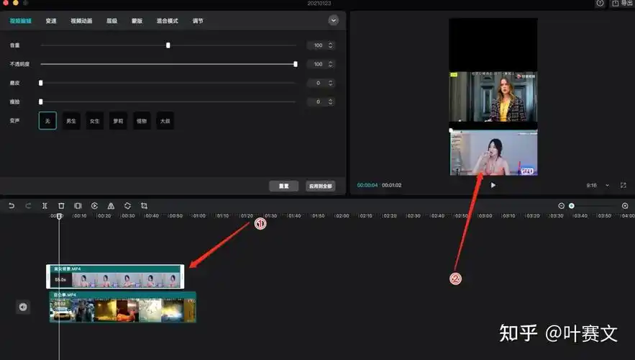The height and width of the screenshot is (360, 635).
Task: Click the 应用到全部 button
Action: point(320,186)
